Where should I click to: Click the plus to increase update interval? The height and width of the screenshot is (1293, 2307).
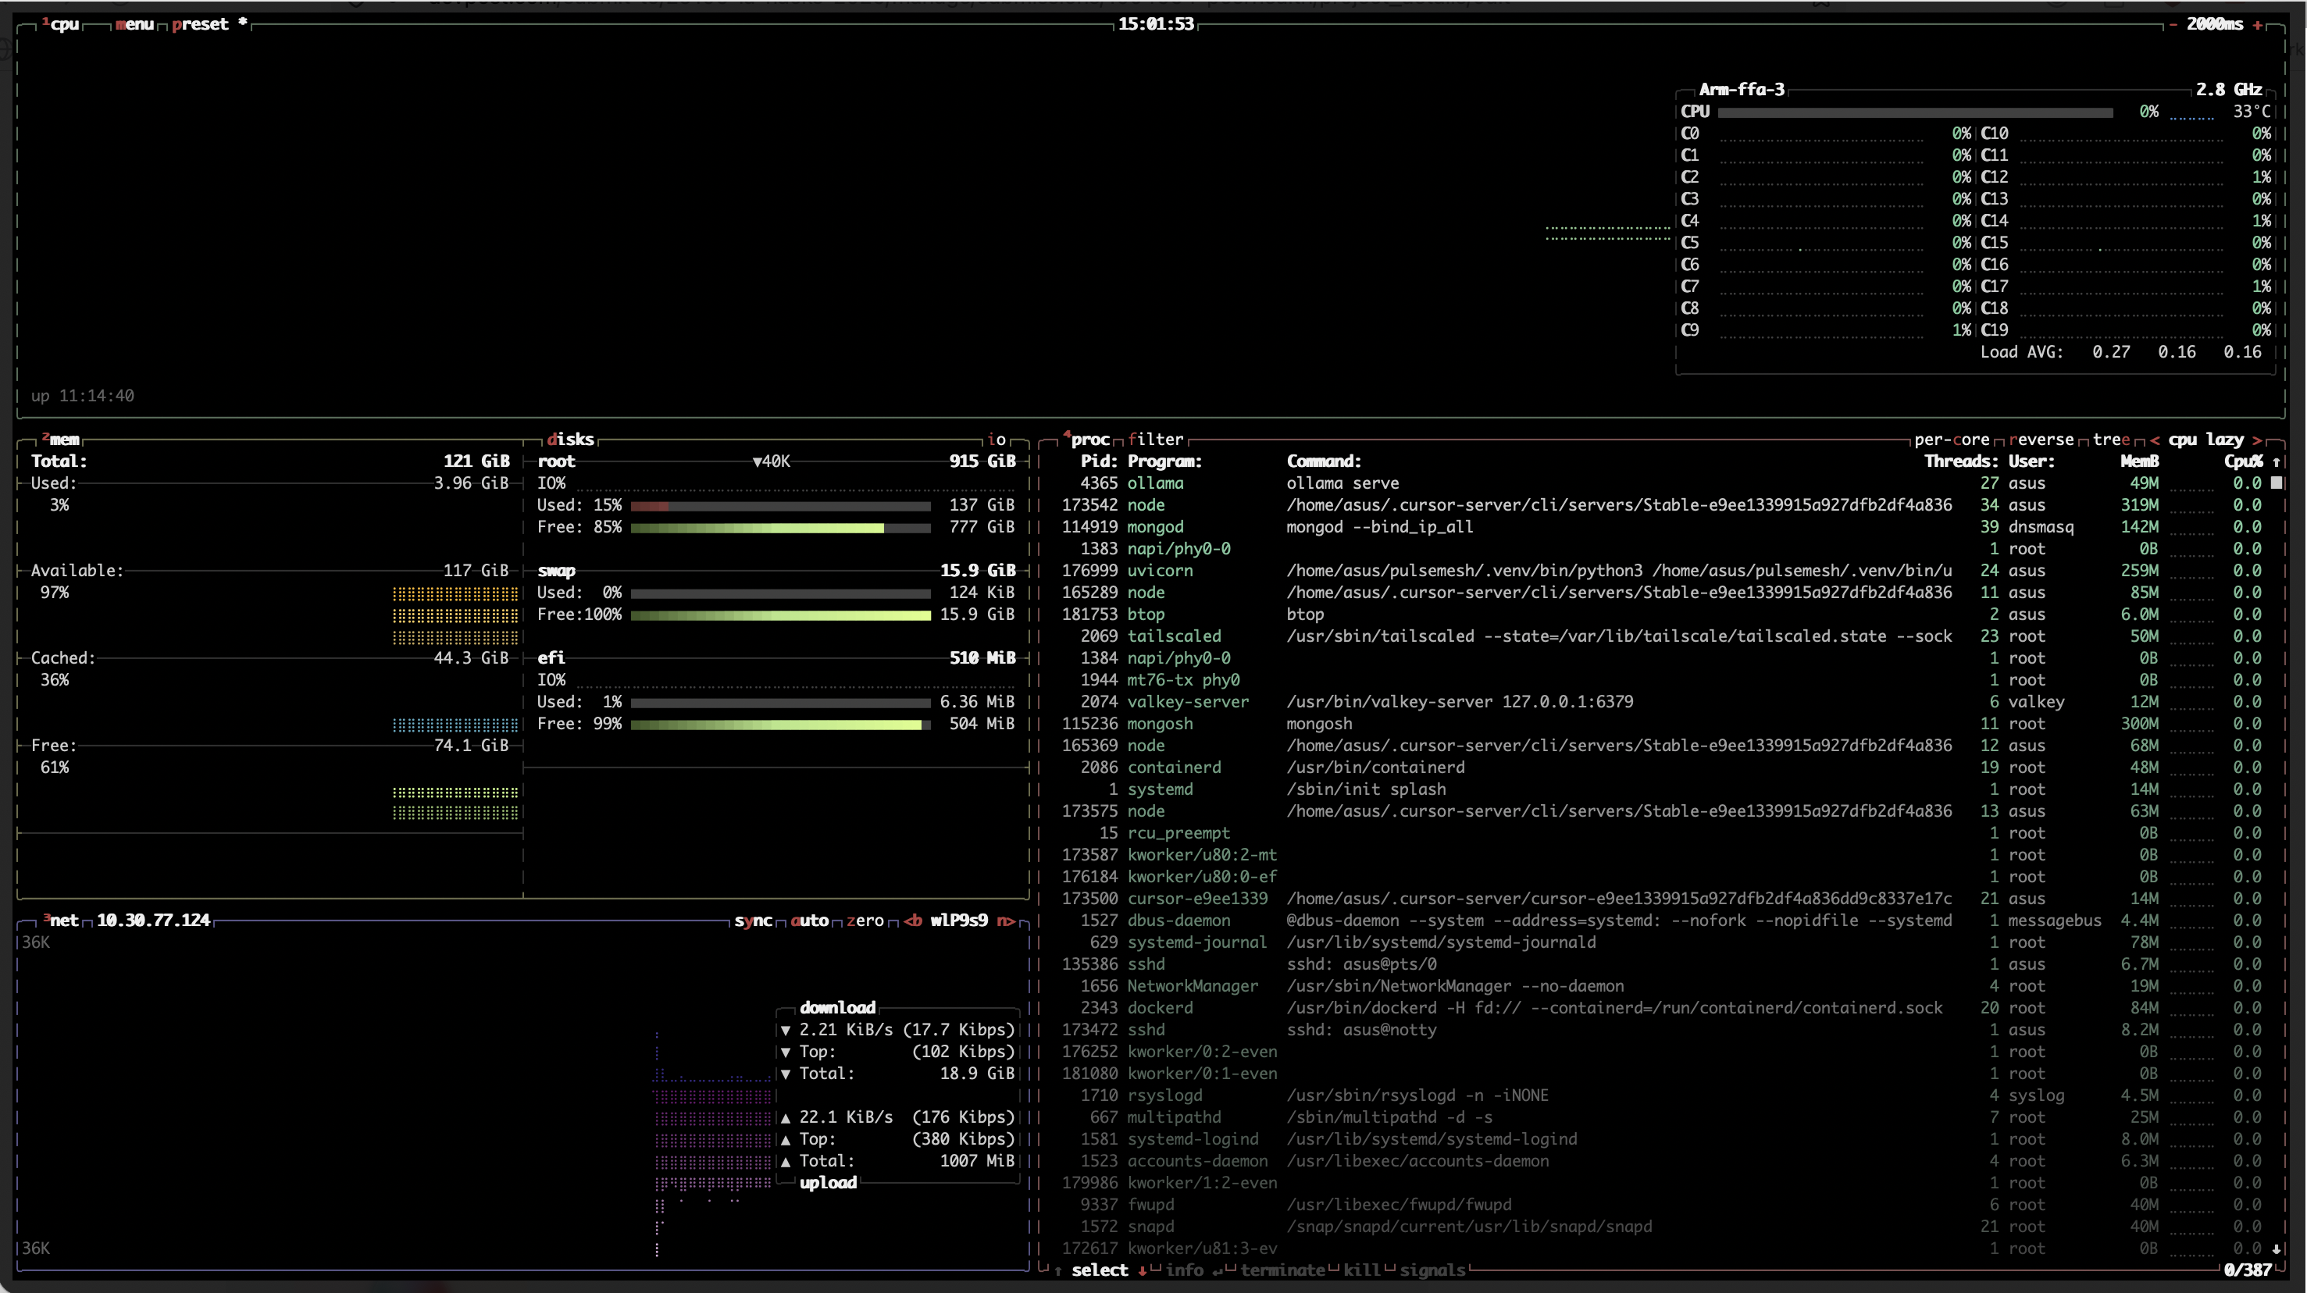tap(2258, 25)
